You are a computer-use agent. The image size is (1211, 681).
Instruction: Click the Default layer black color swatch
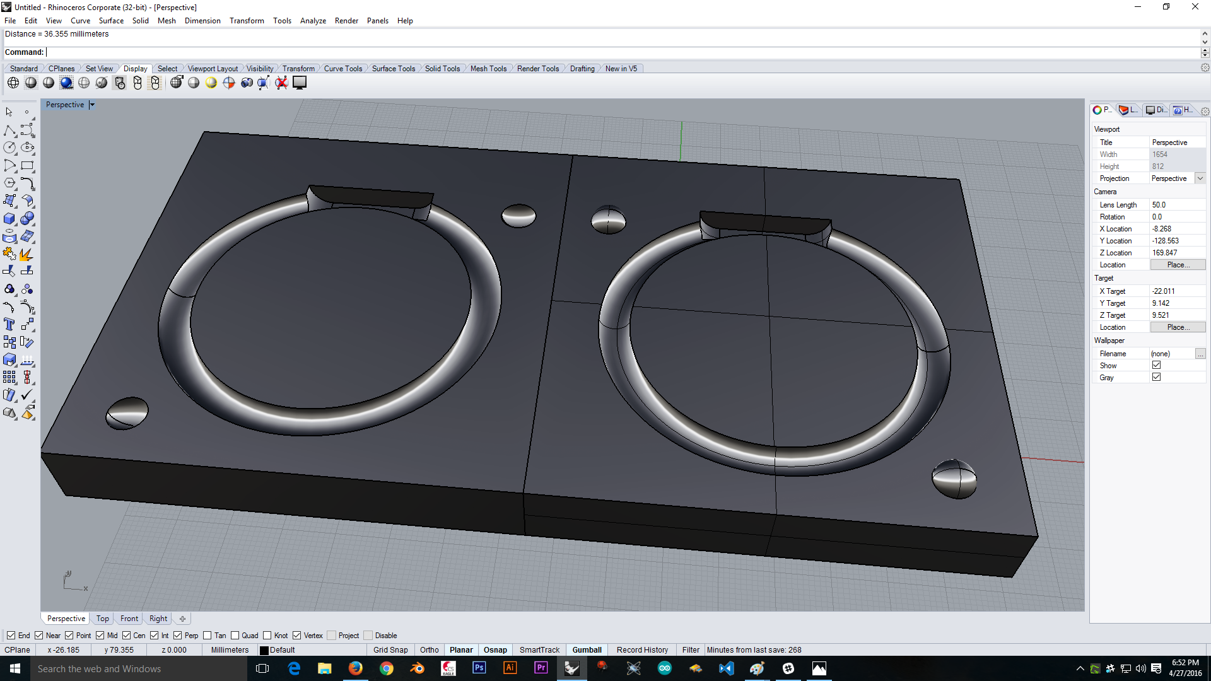click(x=264, y=651)
